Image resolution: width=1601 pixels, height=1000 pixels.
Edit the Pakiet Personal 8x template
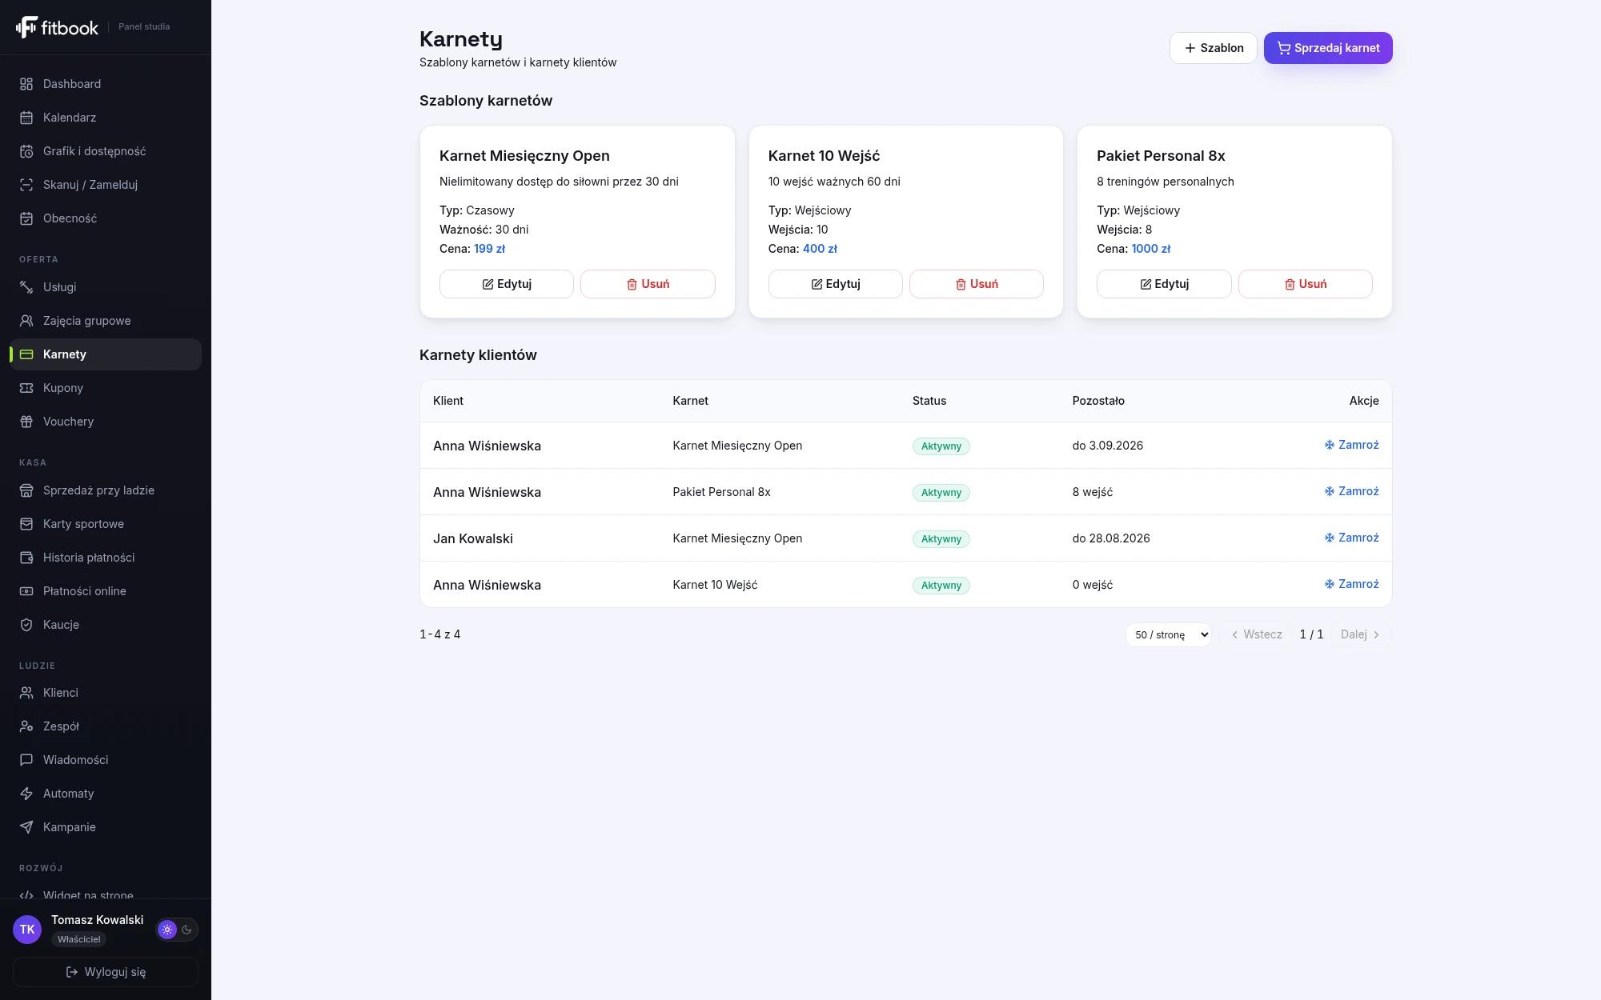pos(1164,284)
